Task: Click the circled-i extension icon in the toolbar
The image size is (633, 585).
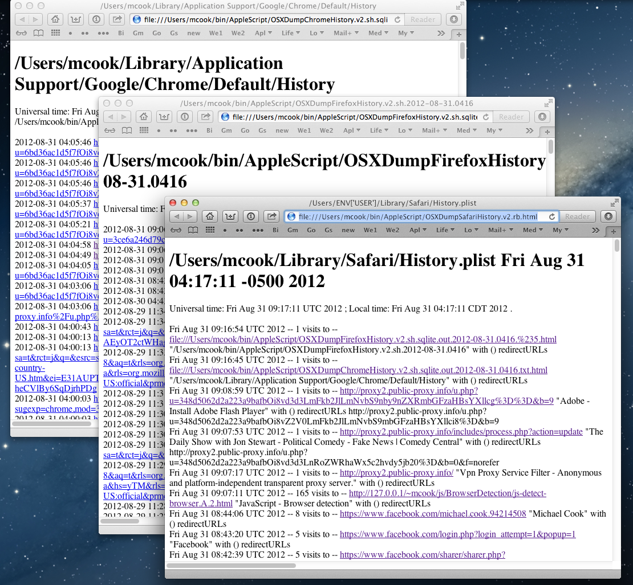Action: [x=250, y=216]
